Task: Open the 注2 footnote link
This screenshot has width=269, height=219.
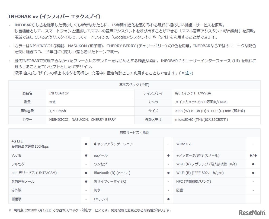Action: coord(188,73)
